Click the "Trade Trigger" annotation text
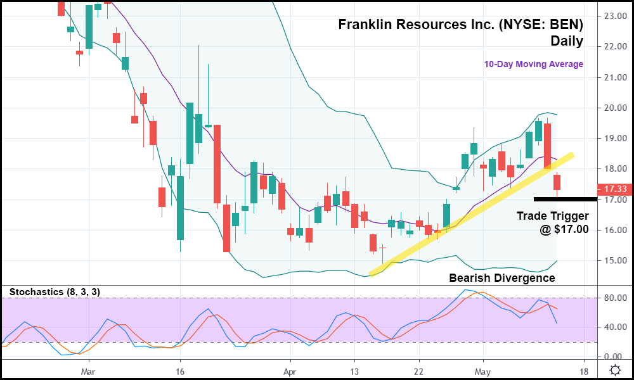 pos(553,216)
